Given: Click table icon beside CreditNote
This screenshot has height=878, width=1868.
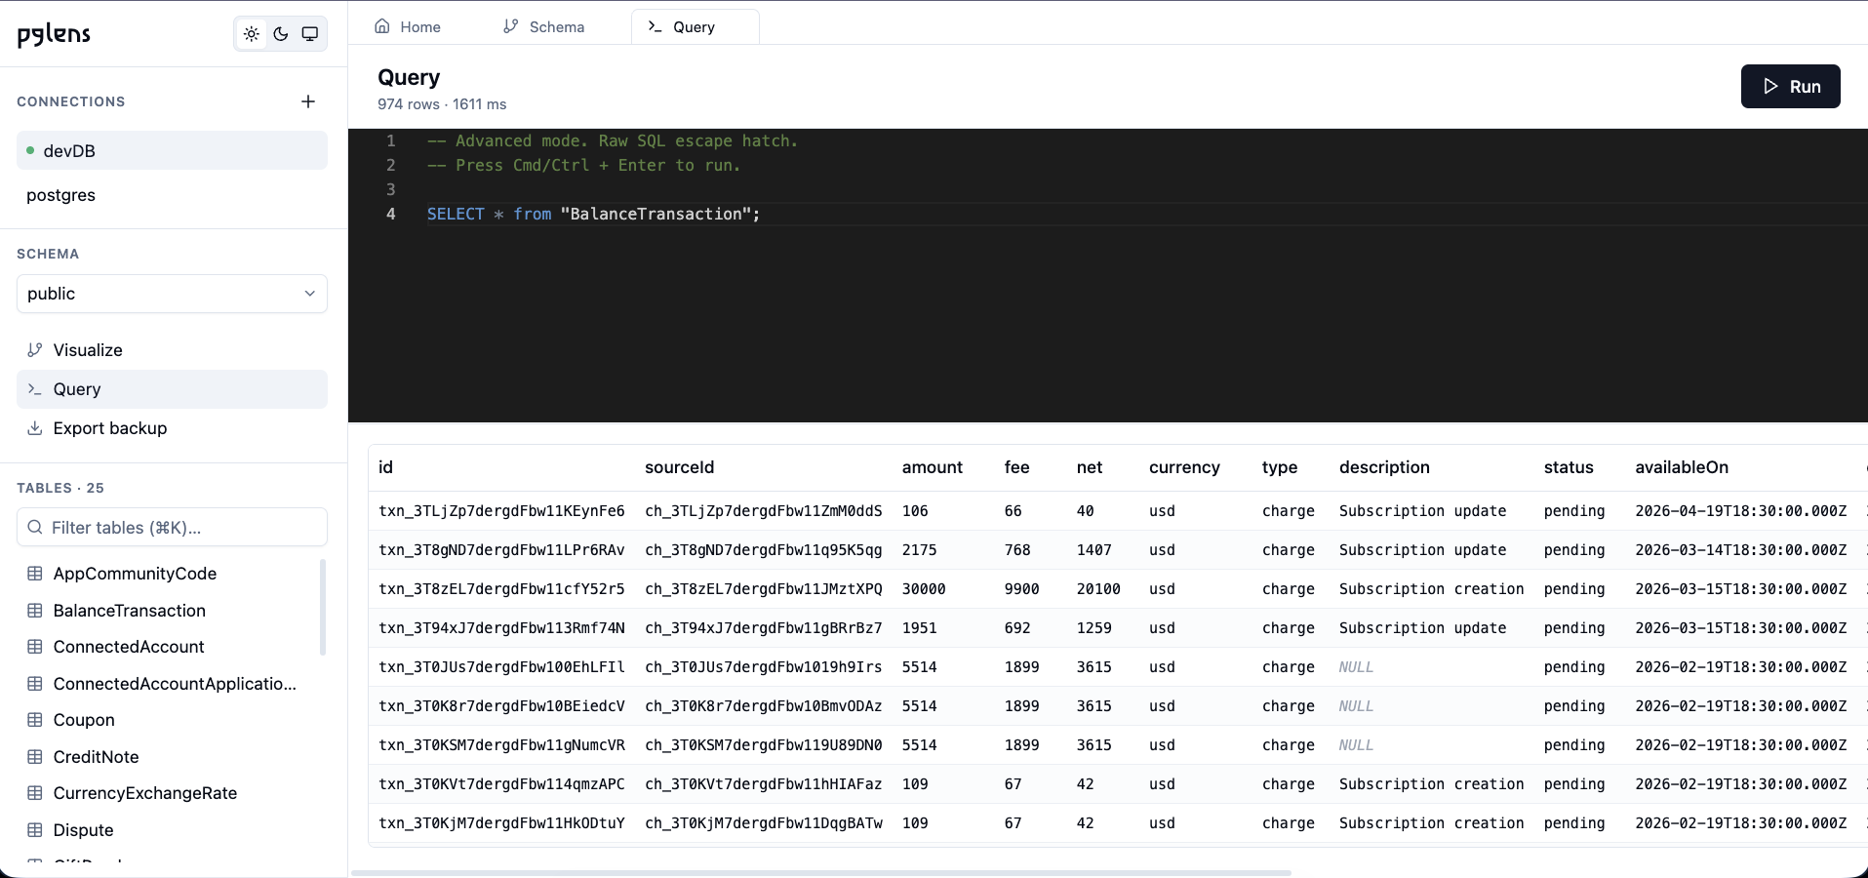Looking at the screenshot, I should coord(35,757).
